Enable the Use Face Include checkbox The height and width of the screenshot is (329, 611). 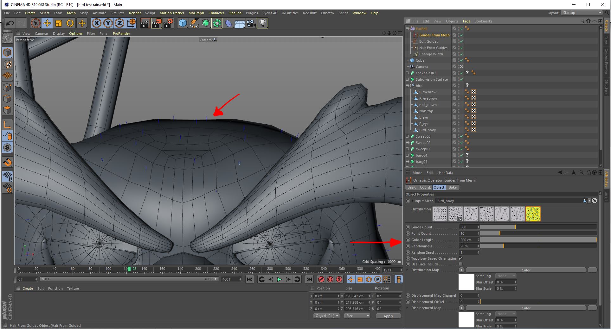pos(461,264)
